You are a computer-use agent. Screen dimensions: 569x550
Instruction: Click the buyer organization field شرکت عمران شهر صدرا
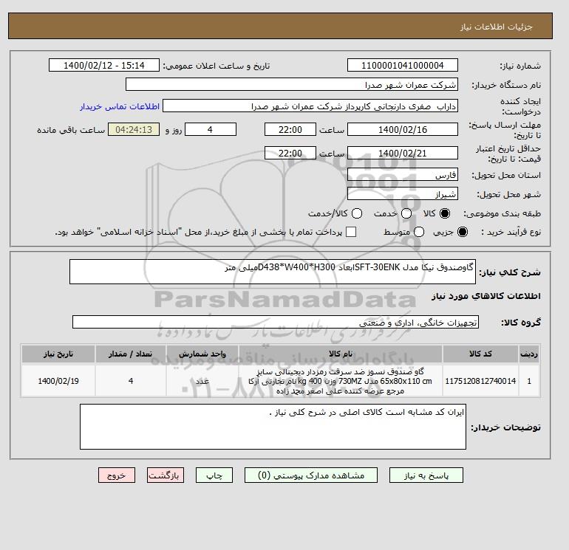tap(292, 84)
